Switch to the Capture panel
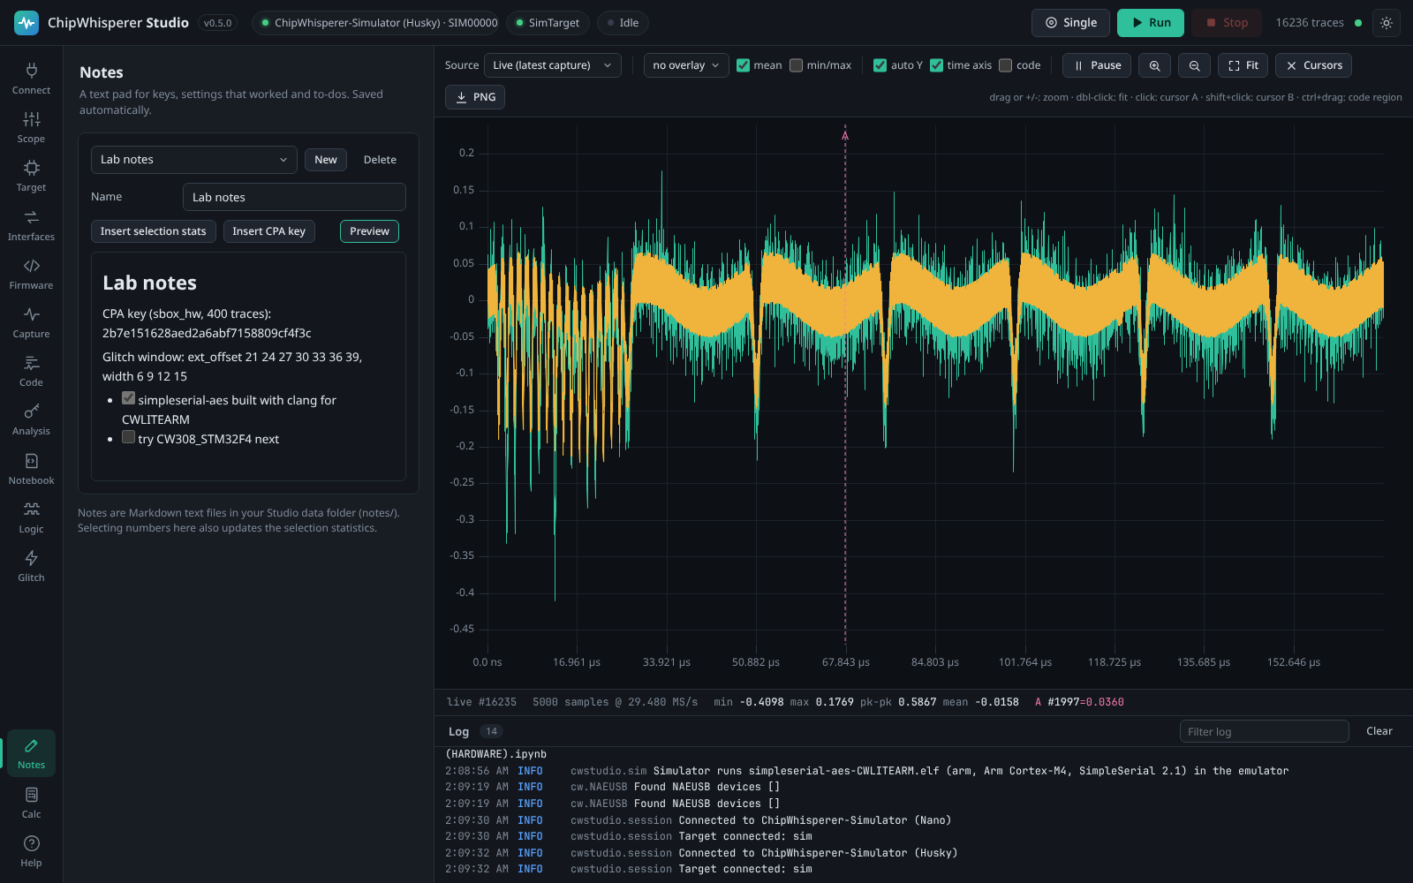This screenshot has width=1413, height=883. point(31,322)
